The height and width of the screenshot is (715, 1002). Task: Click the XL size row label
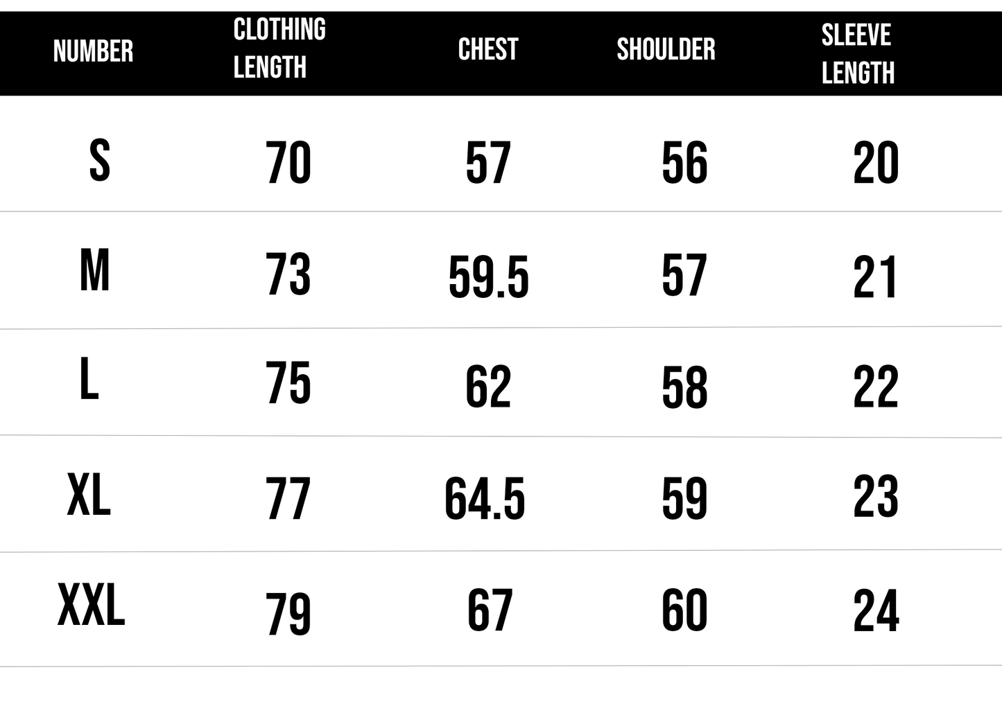pyautogui.click(x=89, y=495)
